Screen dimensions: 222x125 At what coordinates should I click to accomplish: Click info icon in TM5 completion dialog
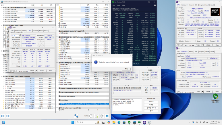(x=96, y=62)
